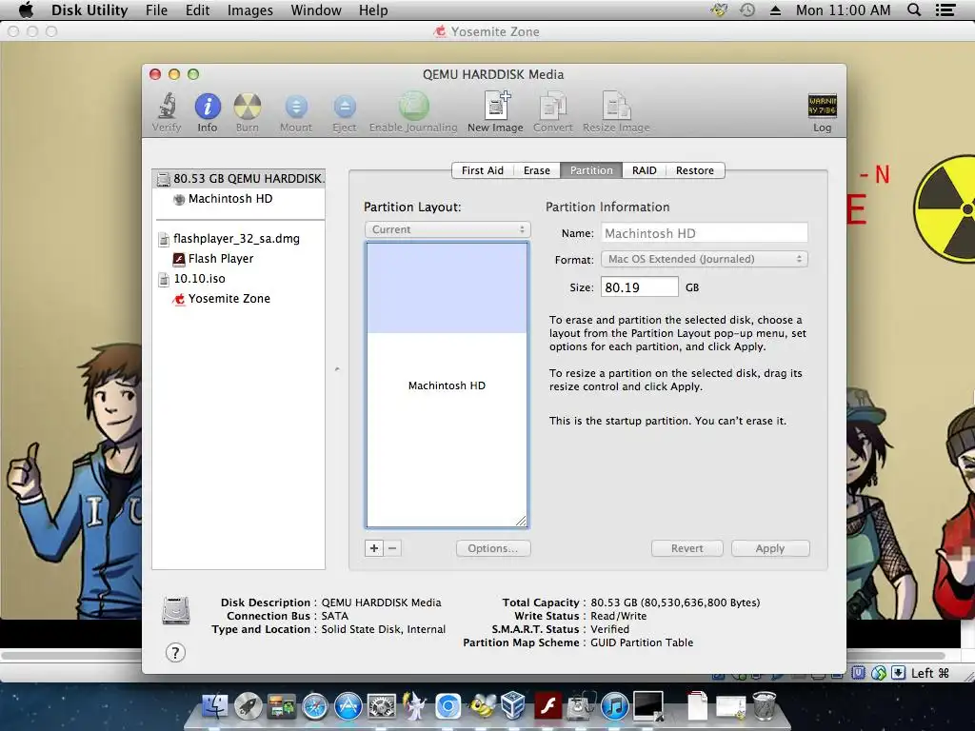
Task: Open System Preferences gear in Dock
Action: pos(381,706)
